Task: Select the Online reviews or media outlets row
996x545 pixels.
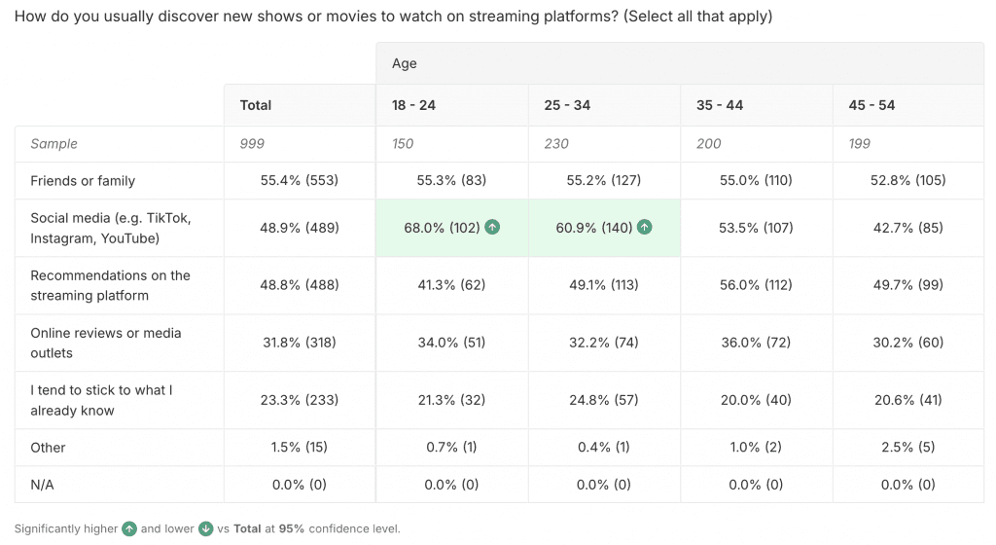Action: click(x=105, y=343)
